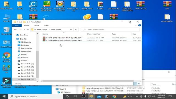Open Local Disk (H:) in sidebar
Screen dimensions: 176x99
point(26,79)
